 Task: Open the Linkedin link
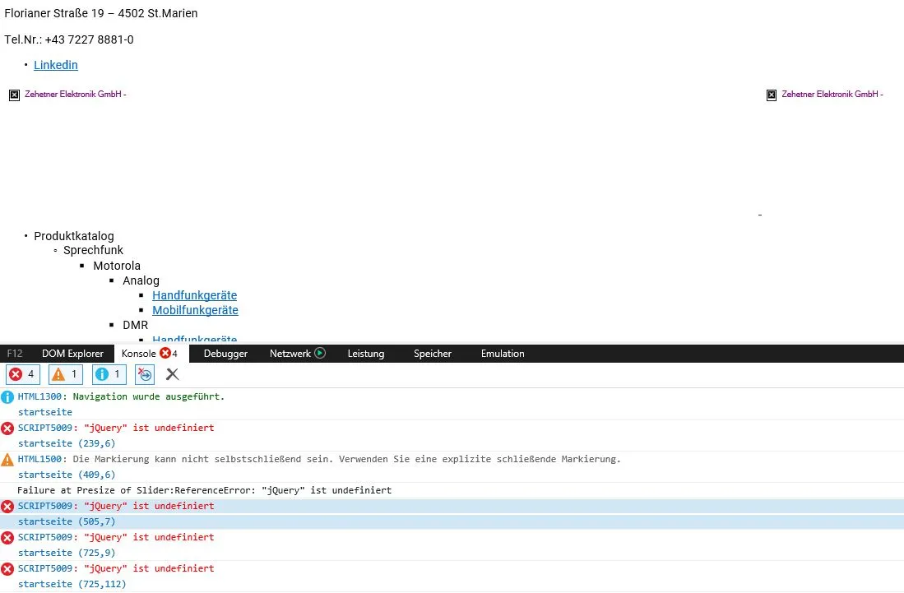click(x=56, y=65)
